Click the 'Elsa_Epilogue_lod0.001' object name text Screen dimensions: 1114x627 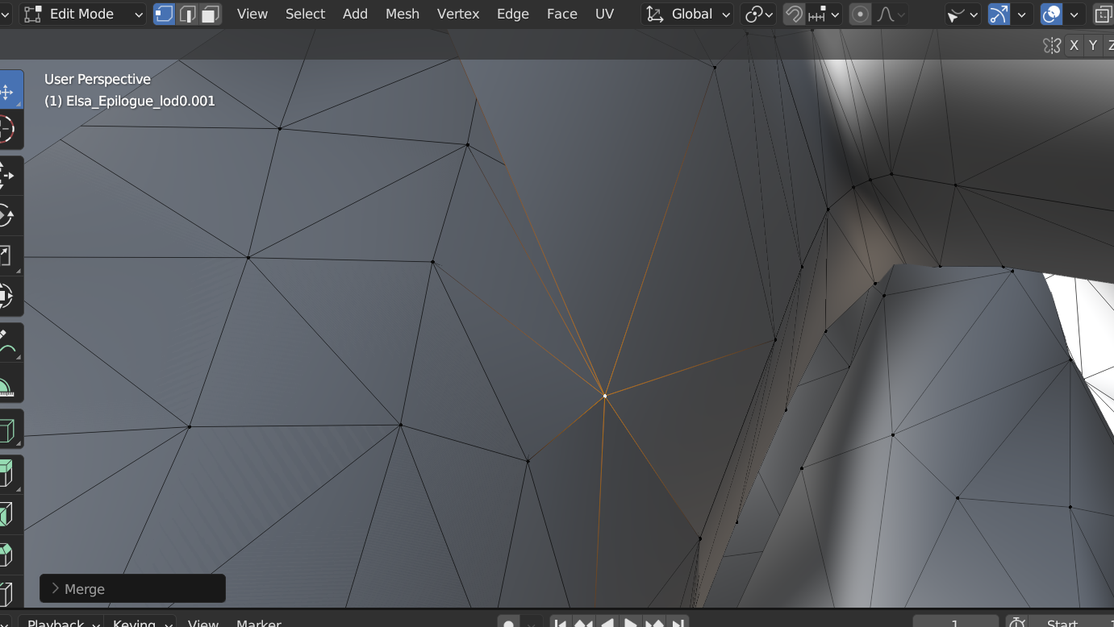(140, 102)
